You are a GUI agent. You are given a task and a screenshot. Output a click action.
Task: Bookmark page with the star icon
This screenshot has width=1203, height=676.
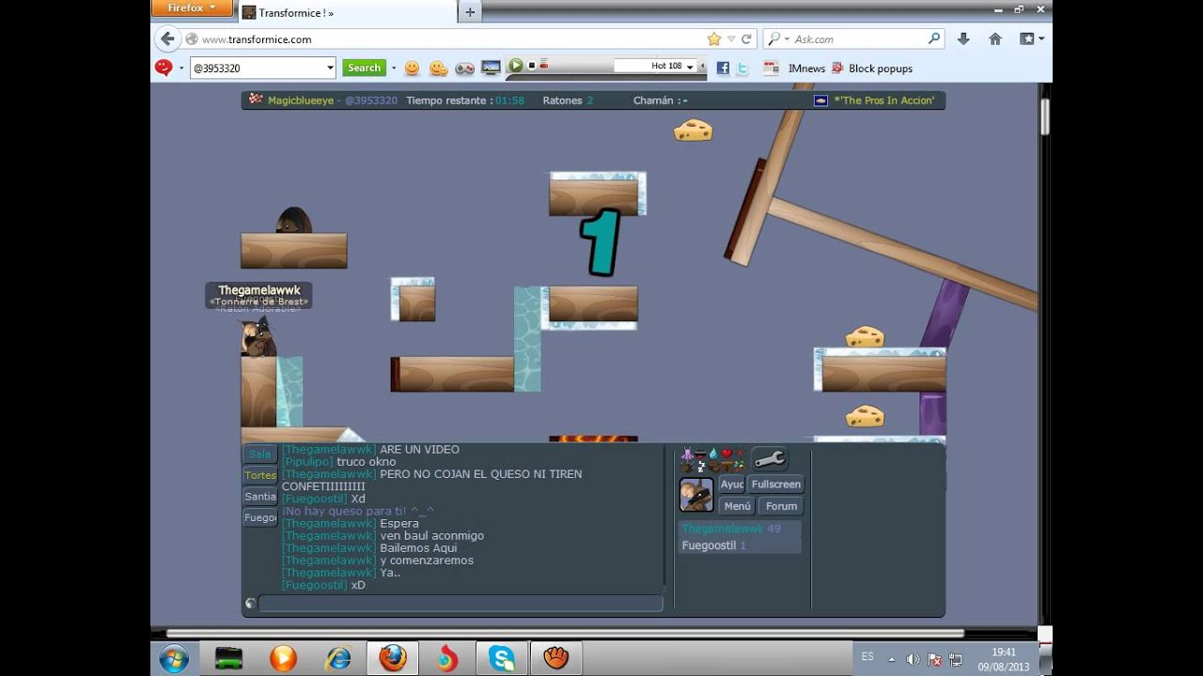(x=714, y=38)
